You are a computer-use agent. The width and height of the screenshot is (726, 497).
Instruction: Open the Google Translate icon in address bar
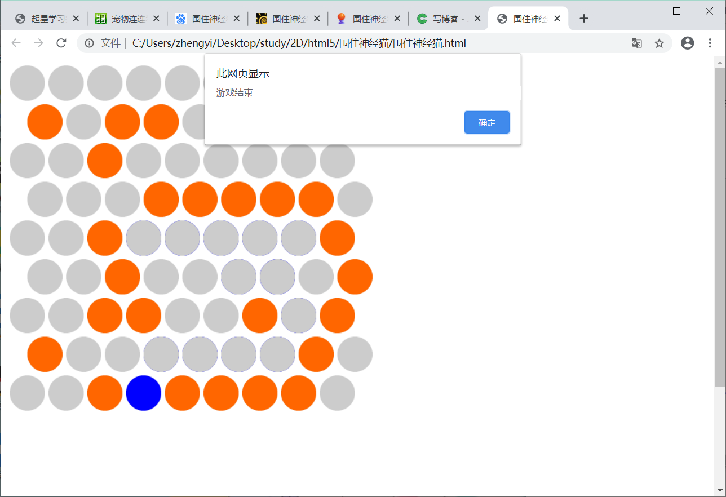637,43
